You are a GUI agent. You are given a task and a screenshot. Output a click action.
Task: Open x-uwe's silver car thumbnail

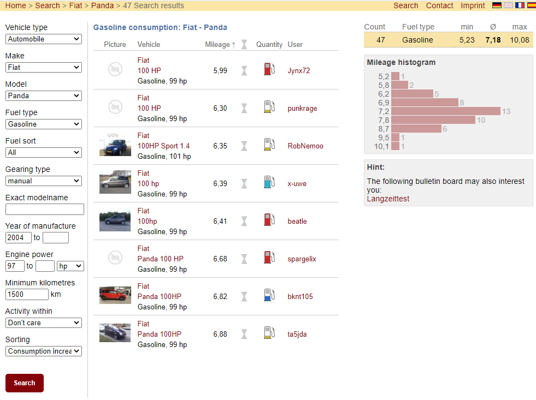coord(115,182)
